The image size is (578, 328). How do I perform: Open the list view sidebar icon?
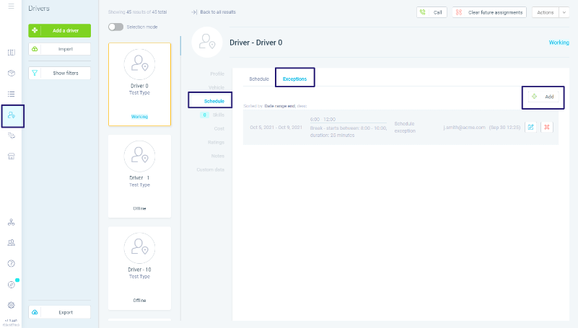tap(12, 94)
